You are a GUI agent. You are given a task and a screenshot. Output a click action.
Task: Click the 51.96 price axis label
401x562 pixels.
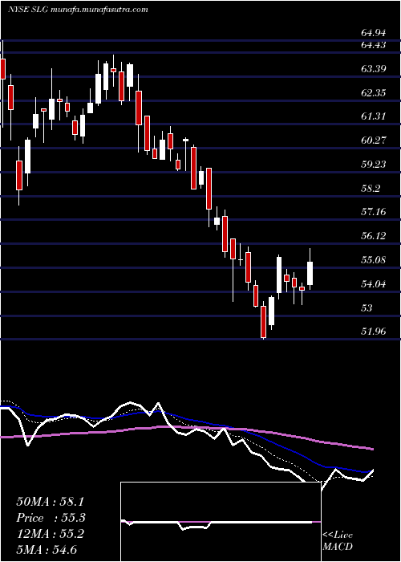(374, 332)
